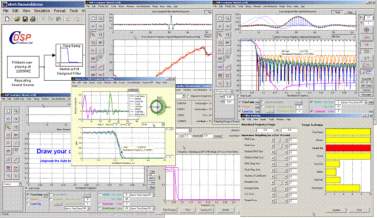The image size is (377, 218).
Task: Disable Least-Sq checkbox in dB Gain window
Action: coord(240,111)
